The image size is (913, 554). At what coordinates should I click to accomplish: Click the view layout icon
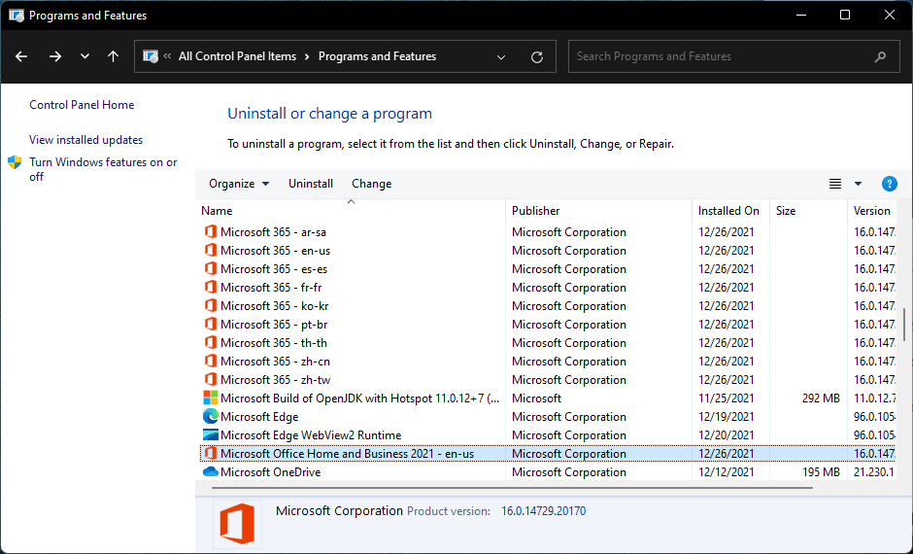point(835,184)
